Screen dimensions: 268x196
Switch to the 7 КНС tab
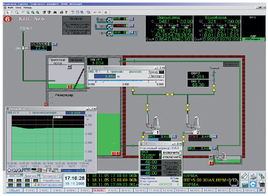click(113, 191)
